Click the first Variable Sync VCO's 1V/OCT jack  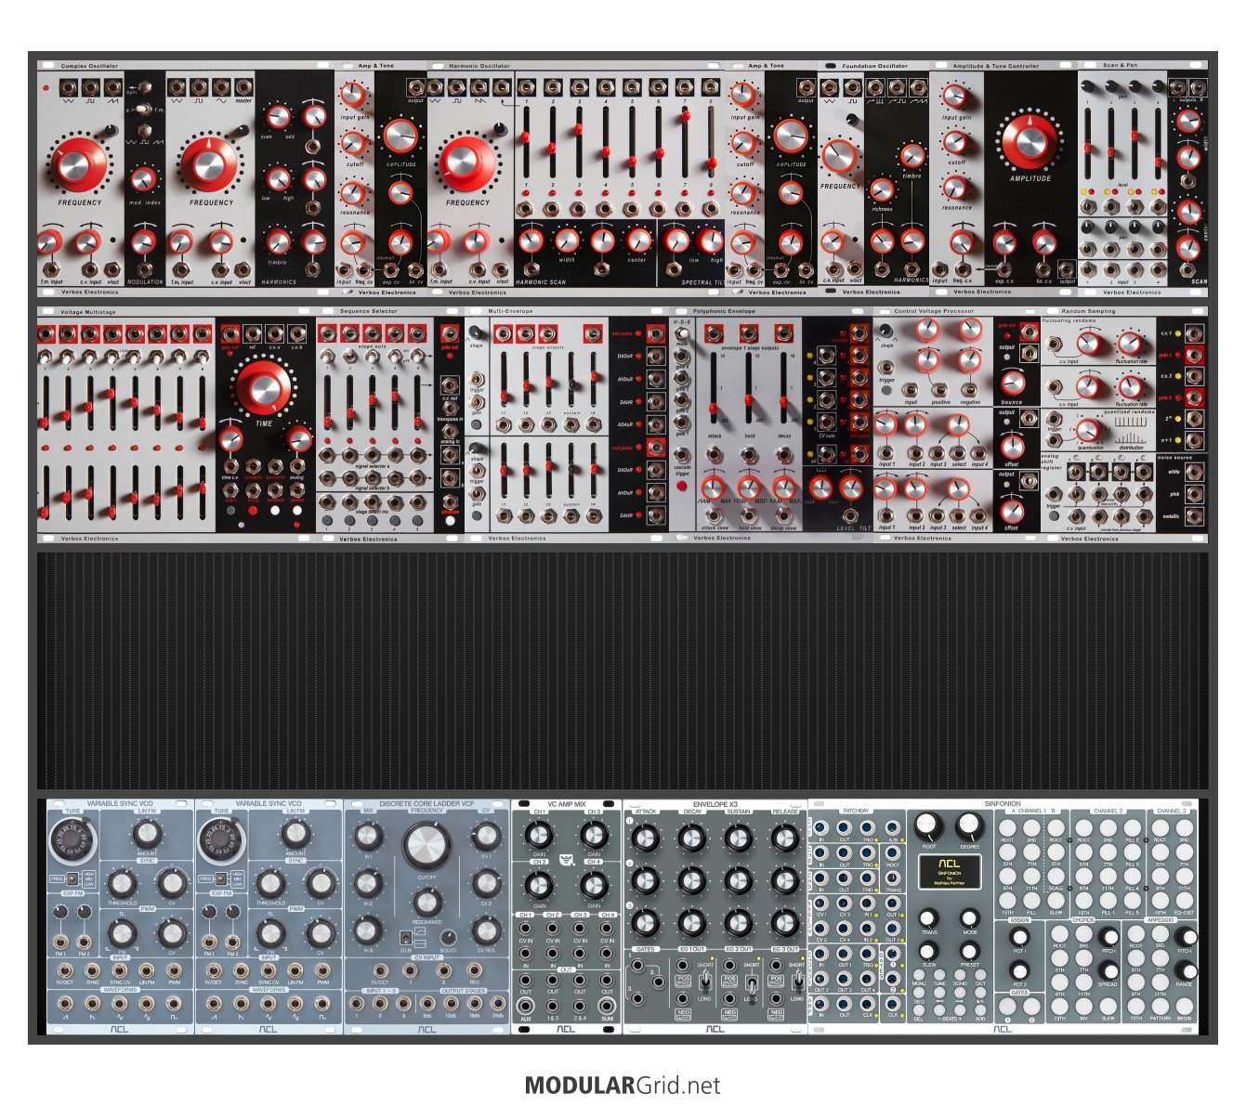(65, 968)
